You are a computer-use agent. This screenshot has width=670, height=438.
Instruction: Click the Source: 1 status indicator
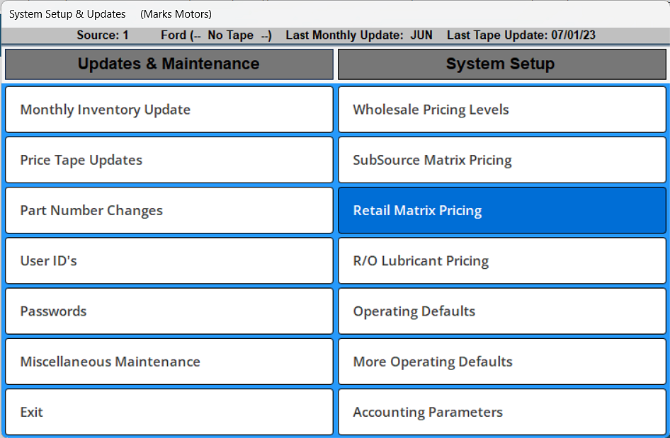click(103, 35)
